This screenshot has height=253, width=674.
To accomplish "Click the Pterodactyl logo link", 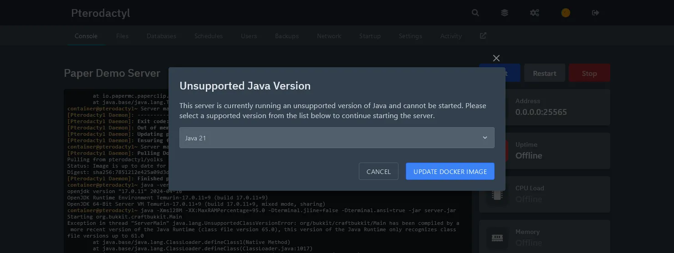I will pos(101,13).
